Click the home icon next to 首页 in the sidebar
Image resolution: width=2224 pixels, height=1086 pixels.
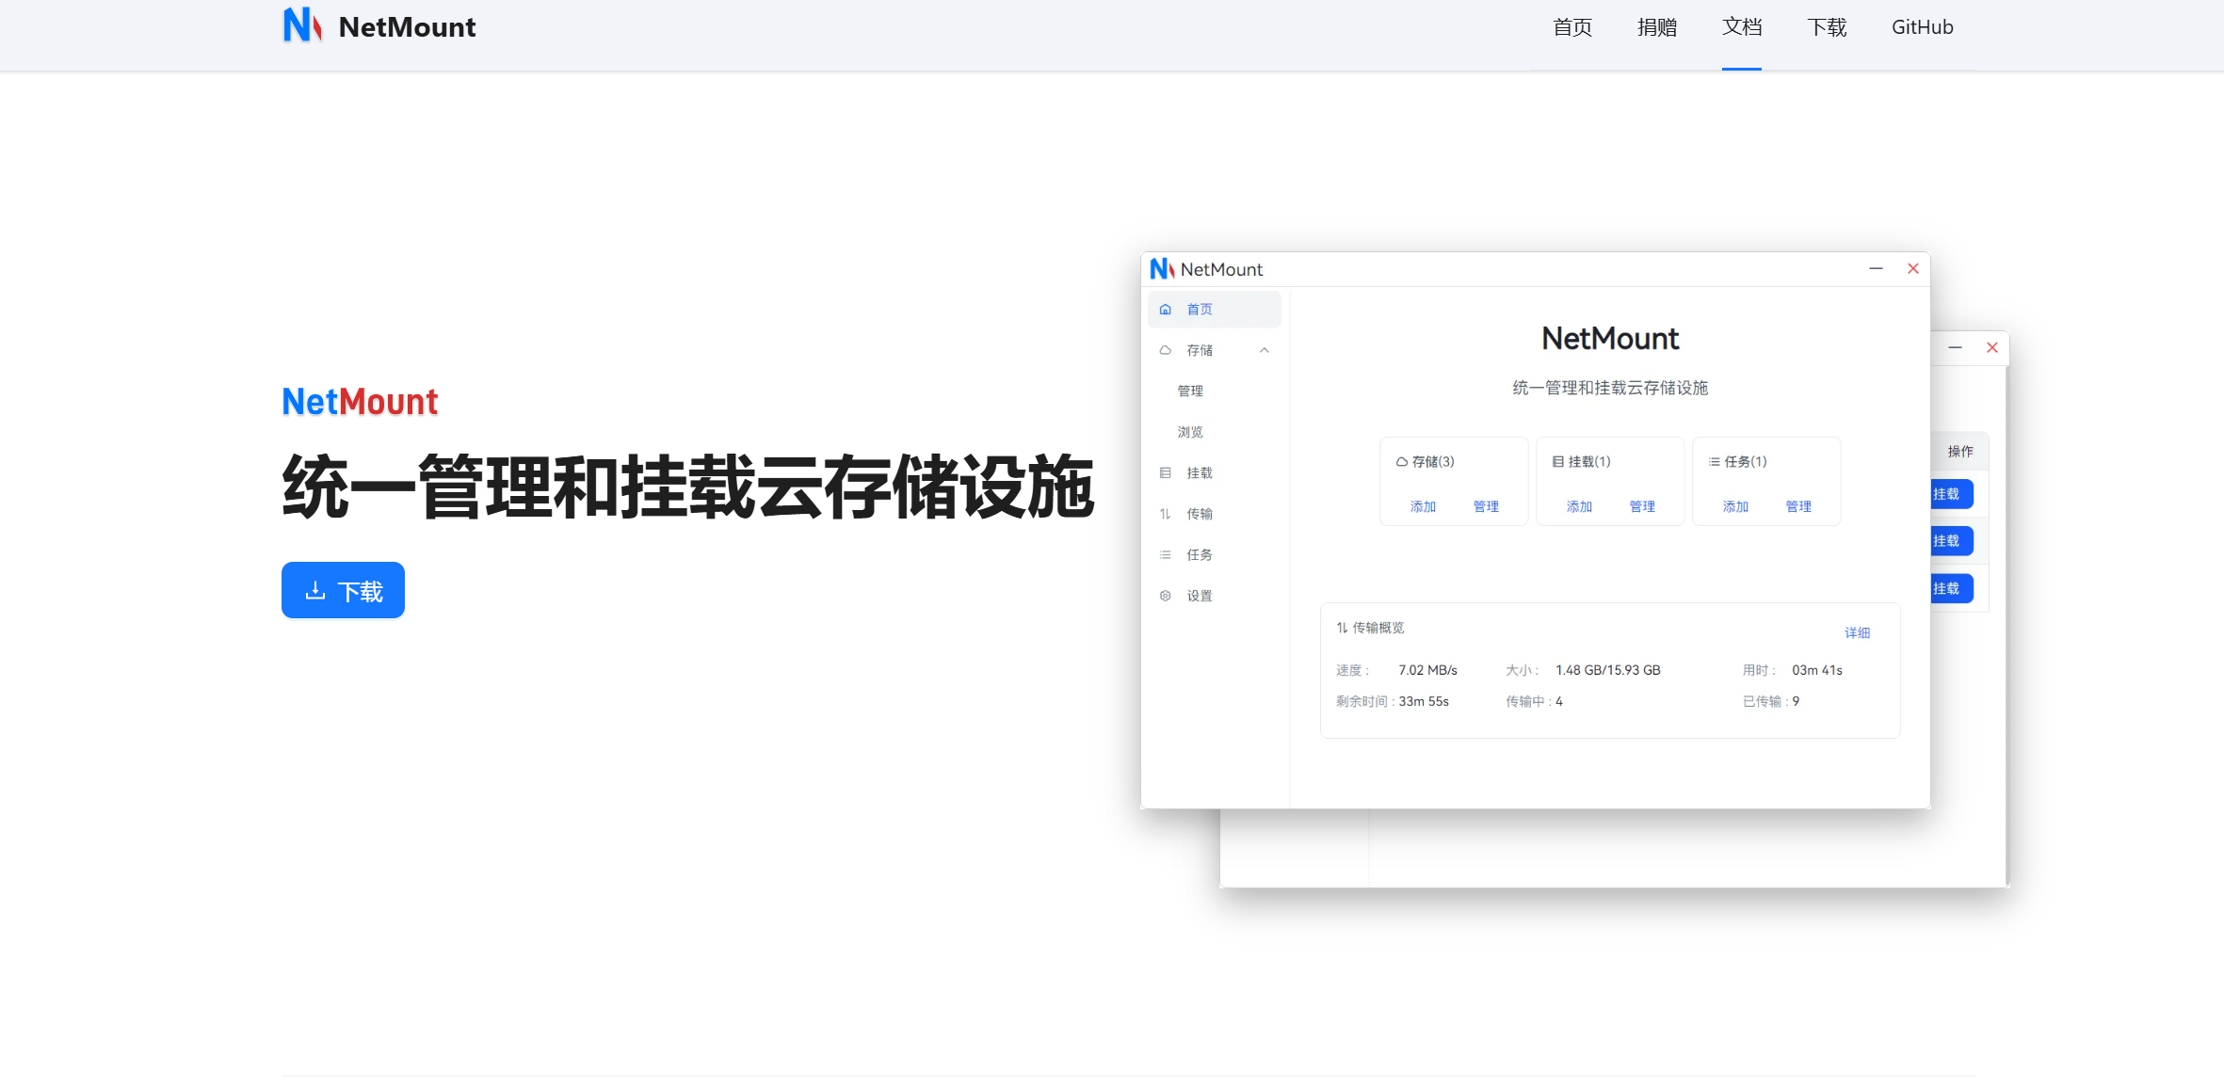pyautogui.click(x=1166, y=310)
